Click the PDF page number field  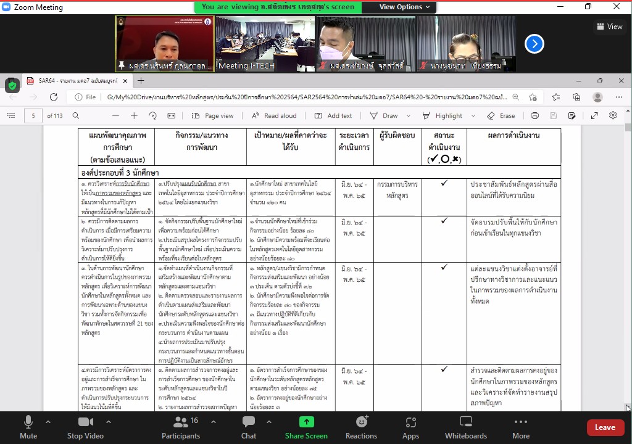33,116
